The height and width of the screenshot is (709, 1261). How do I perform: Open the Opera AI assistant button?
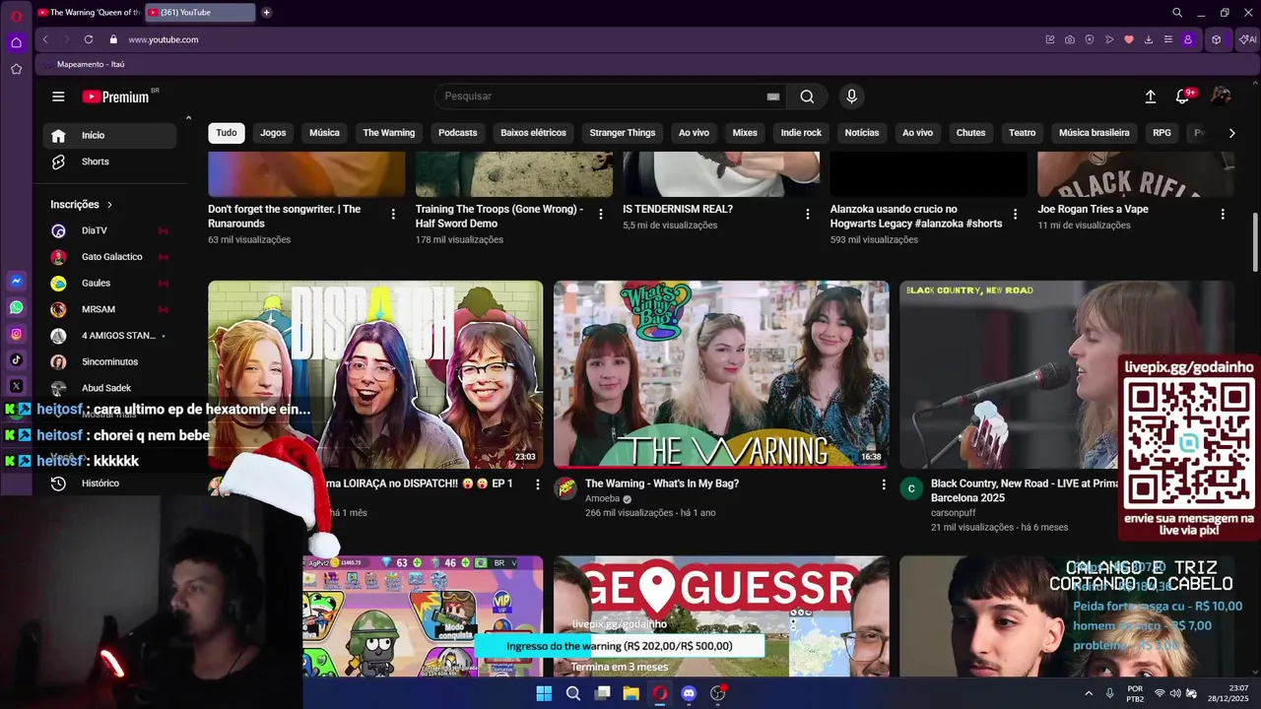1248,39
